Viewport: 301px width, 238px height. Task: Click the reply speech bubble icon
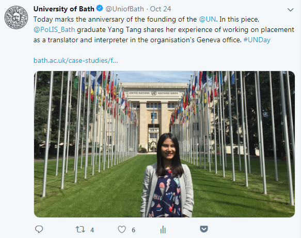(39, 229)
